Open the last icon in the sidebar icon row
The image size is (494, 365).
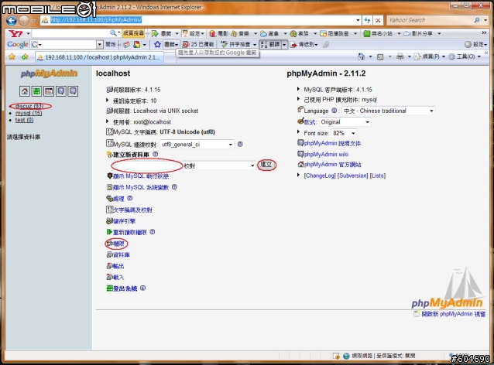click(x=73, y=91)
